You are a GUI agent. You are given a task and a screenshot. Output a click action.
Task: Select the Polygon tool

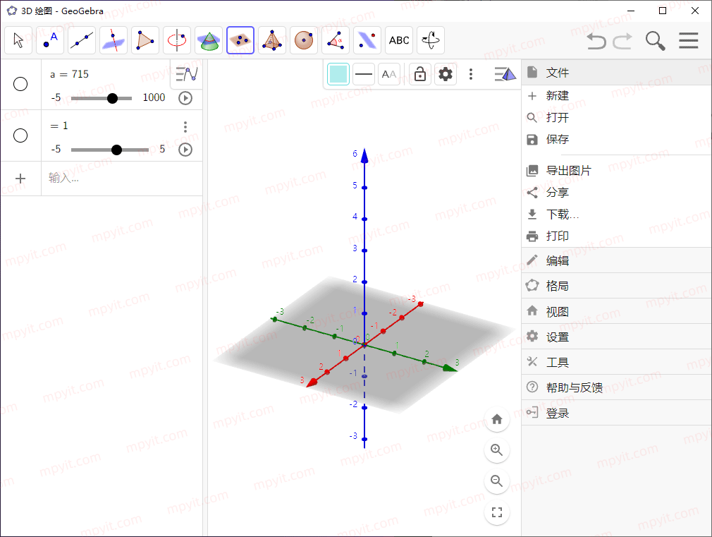click(x=145, y=40)
